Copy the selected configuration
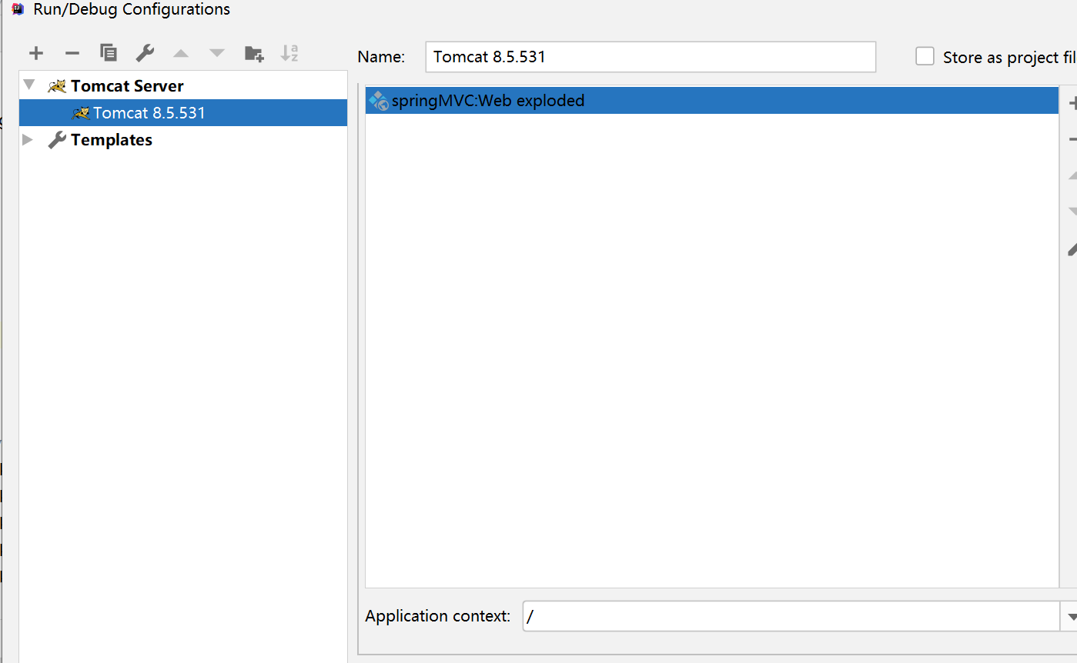 coord(109,53)
